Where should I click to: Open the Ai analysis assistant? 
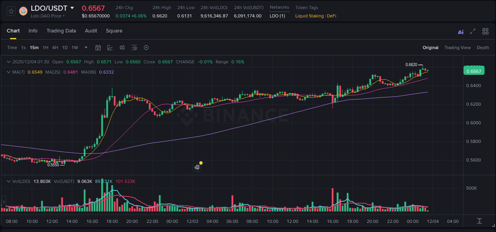pos(460,31)
